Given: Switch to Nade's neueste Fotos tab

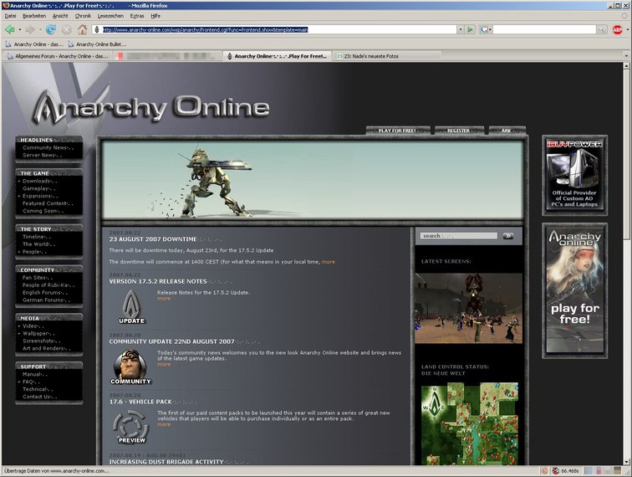Looking at the screenshot, I should pyautogui.click(x=387, y=56).
